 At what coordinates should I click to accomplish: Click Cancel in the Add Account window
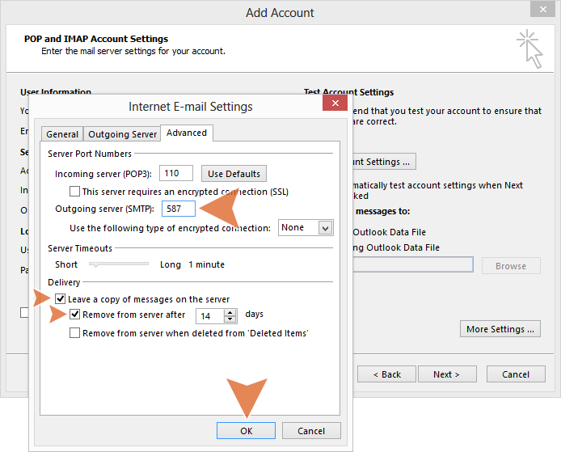516,374
